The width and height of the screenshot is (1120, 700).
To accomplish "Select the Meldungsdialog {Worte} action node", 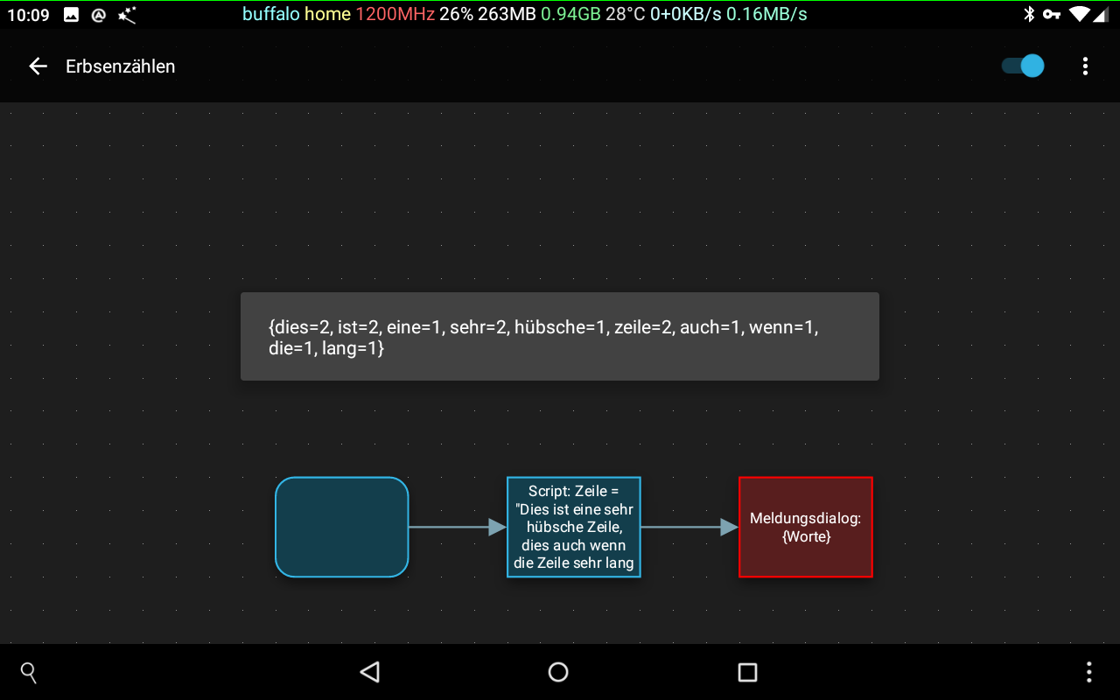I will (805, 527).
